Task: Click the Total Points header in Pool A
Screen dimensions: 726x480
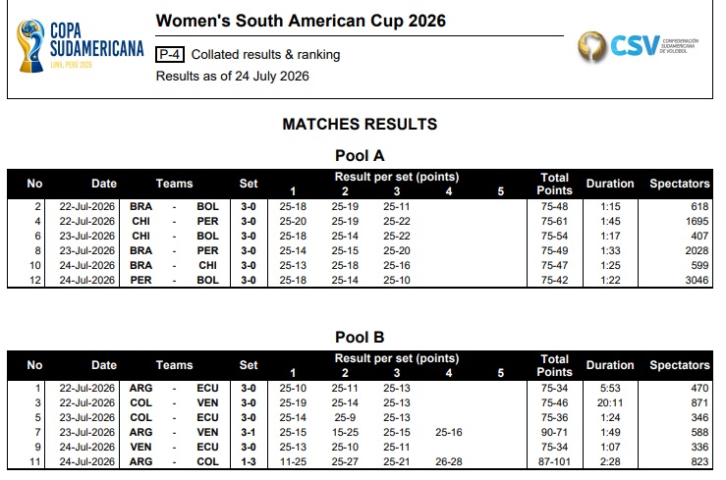Action: tap(554, 184)
